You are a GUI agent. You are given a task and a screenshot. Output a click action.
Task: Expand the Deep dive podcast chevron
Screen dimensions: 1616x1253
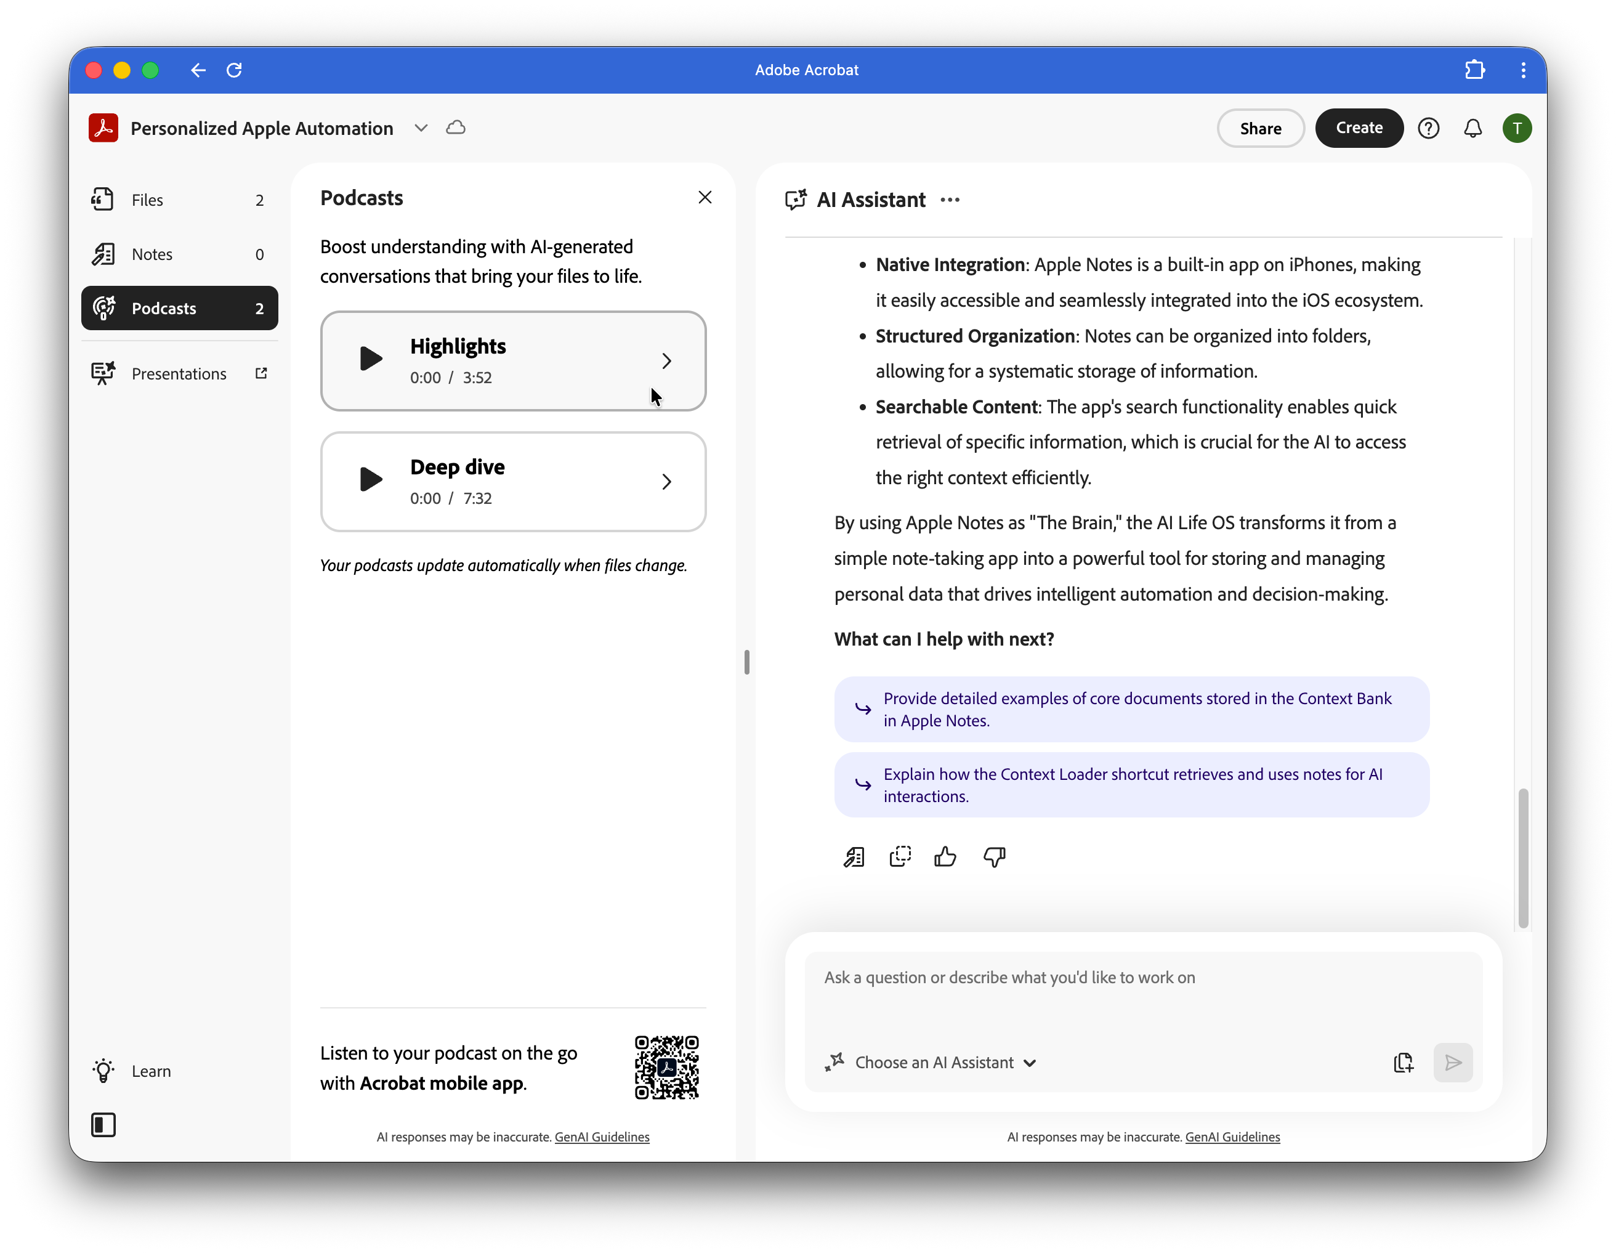[666, 482]
